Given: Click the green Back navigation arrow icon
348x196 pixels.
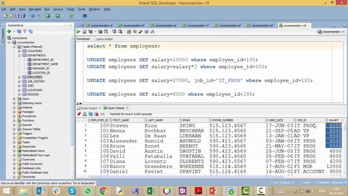Looking at the screenshot, I should [x=47, y=16].
